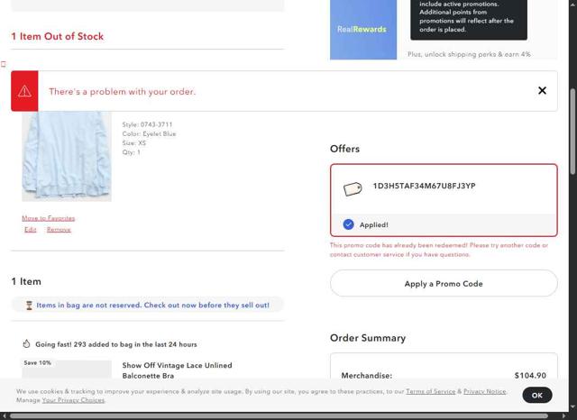The image size is (577, 420).
Task: Click the RealRewards banner image
Action: 363,30
